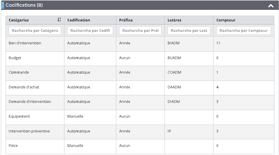Click the Lettres column header

pos(174,20)
